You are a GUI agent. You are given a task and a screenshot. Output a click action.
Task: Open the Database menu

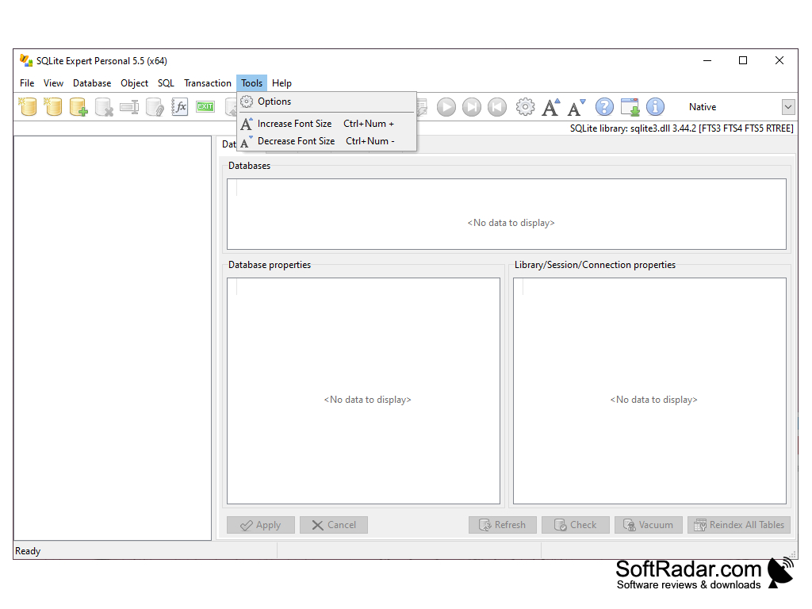92,83
